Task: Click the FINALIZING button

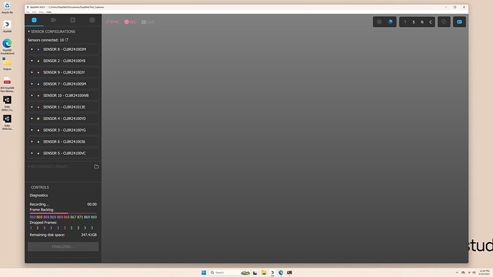Action: pos(63,246)
